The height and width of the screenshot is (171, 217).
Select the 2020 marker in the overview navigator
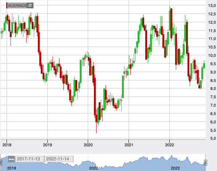pyautogui.click(x=94, y=168)
